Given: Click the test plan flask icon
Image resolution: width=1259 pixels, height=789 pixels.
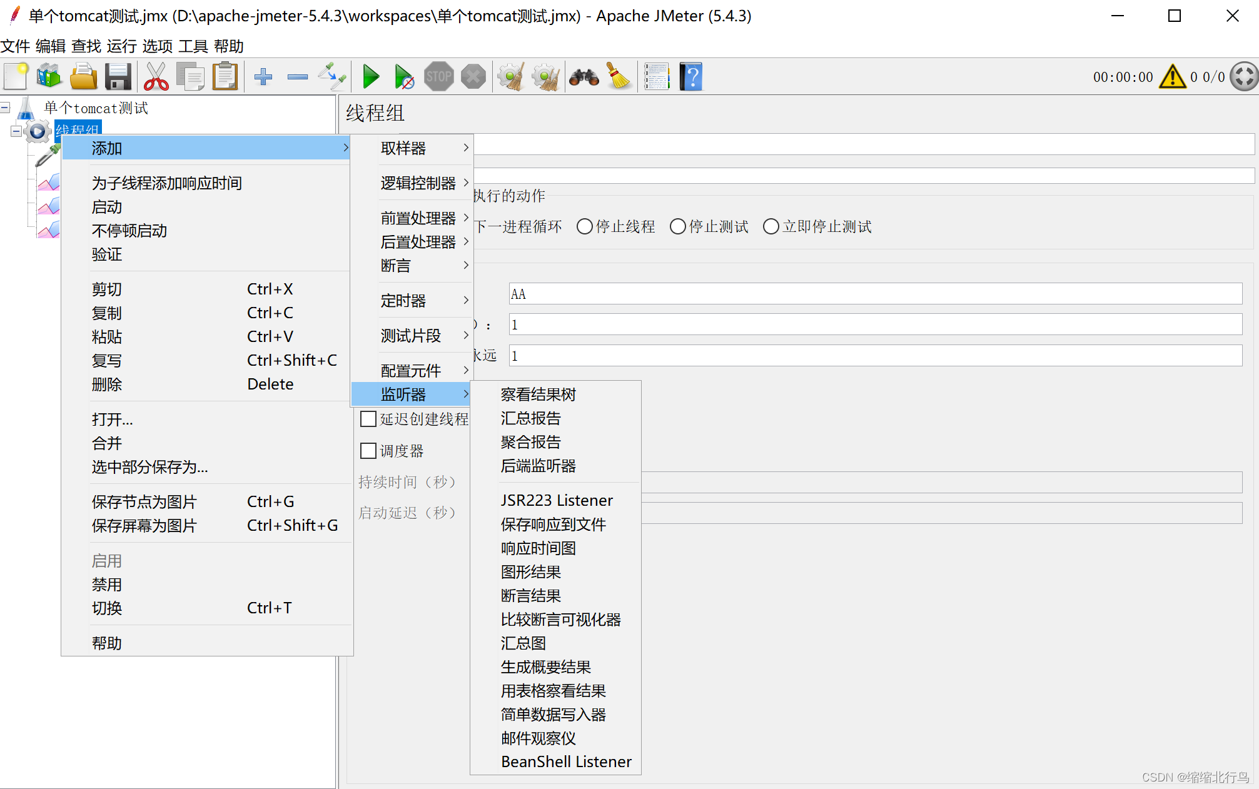Looking at the screenshot, I should [x=26, y=108].
